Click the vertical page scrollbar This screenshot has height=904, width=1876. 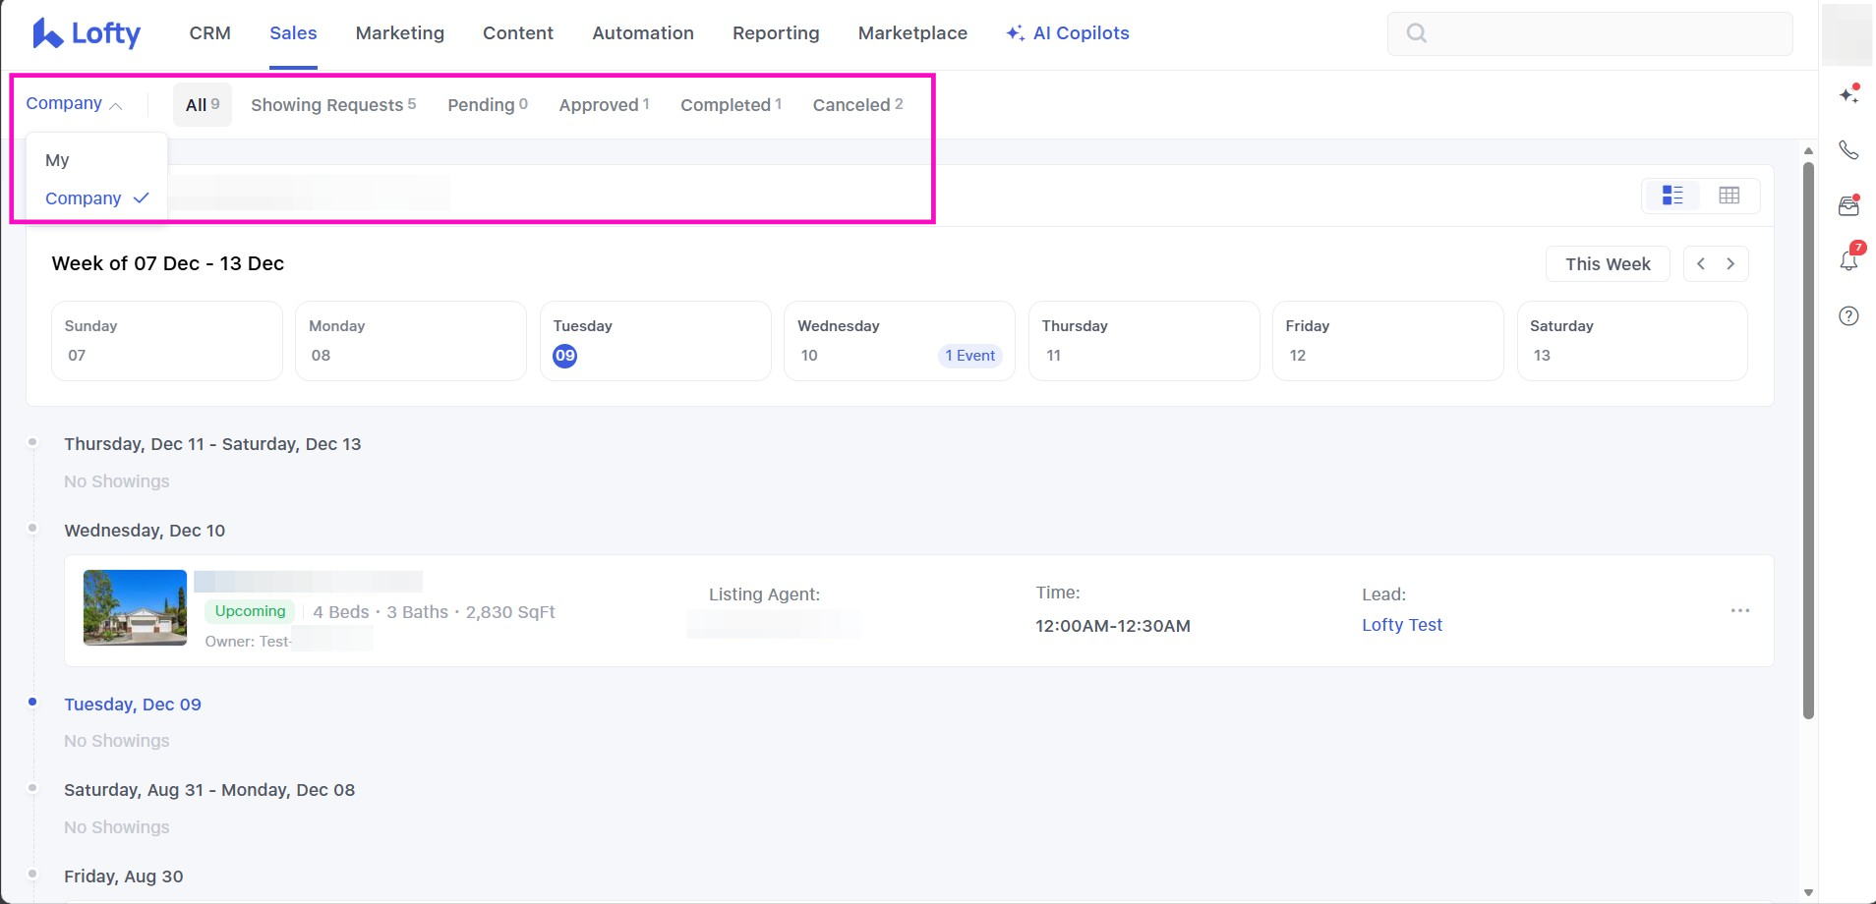click(1807, 442)
